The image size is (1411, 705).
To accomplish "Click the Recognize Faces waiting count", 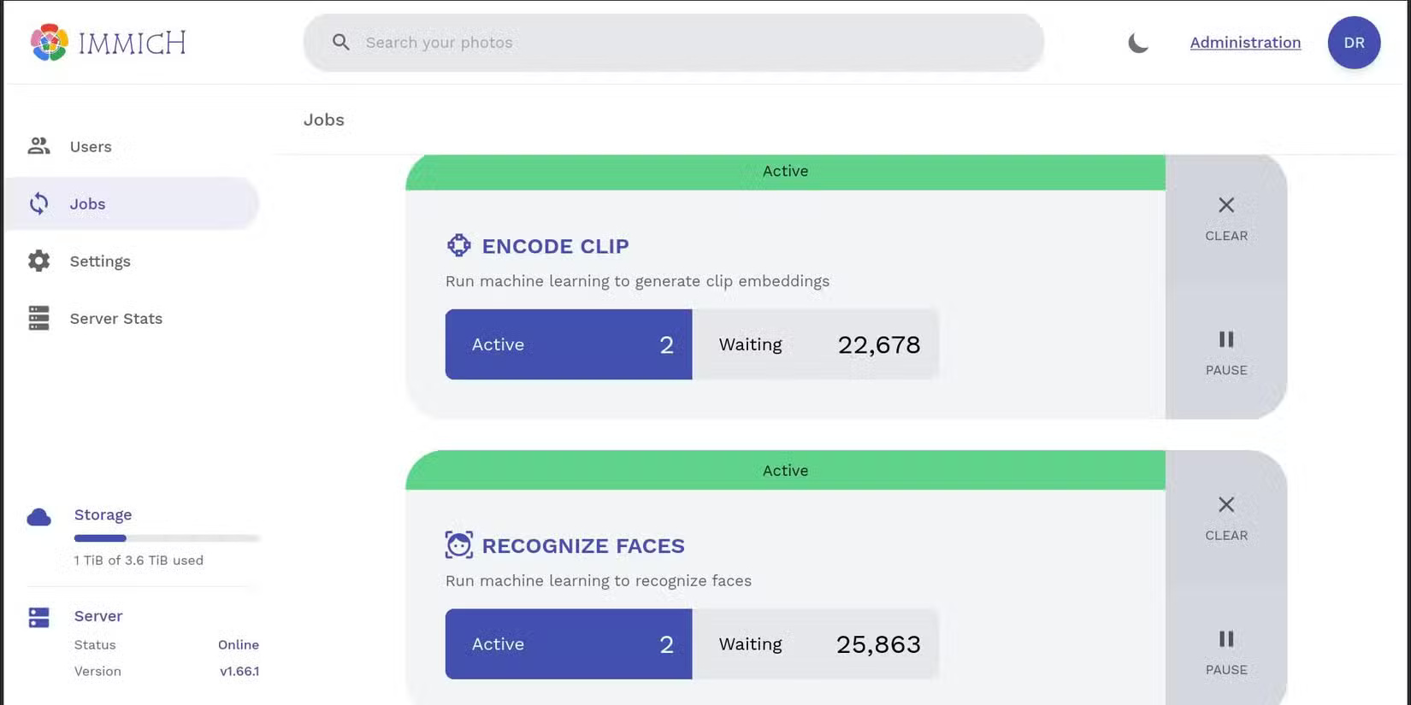I will (878, 644).
